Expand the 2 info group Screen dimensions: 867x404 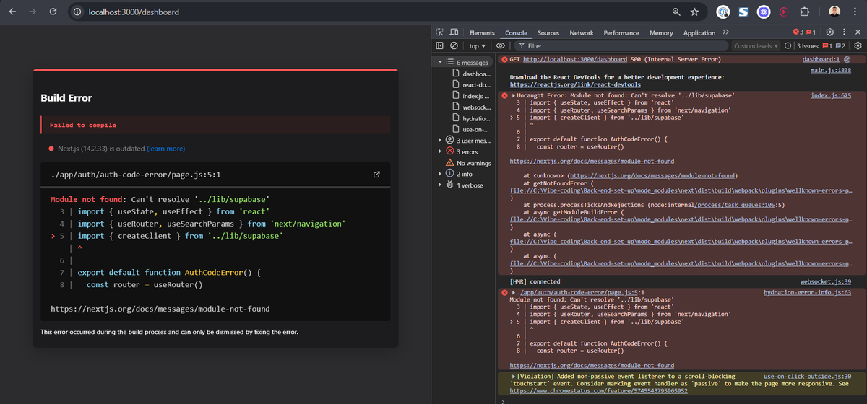coord(440,174)
